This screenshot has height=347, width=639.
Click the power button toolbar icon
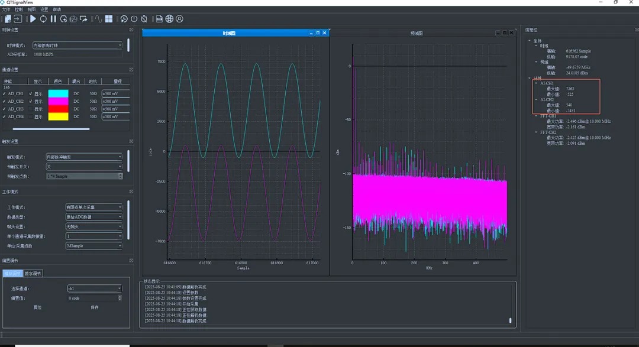(x=134, y=19)
